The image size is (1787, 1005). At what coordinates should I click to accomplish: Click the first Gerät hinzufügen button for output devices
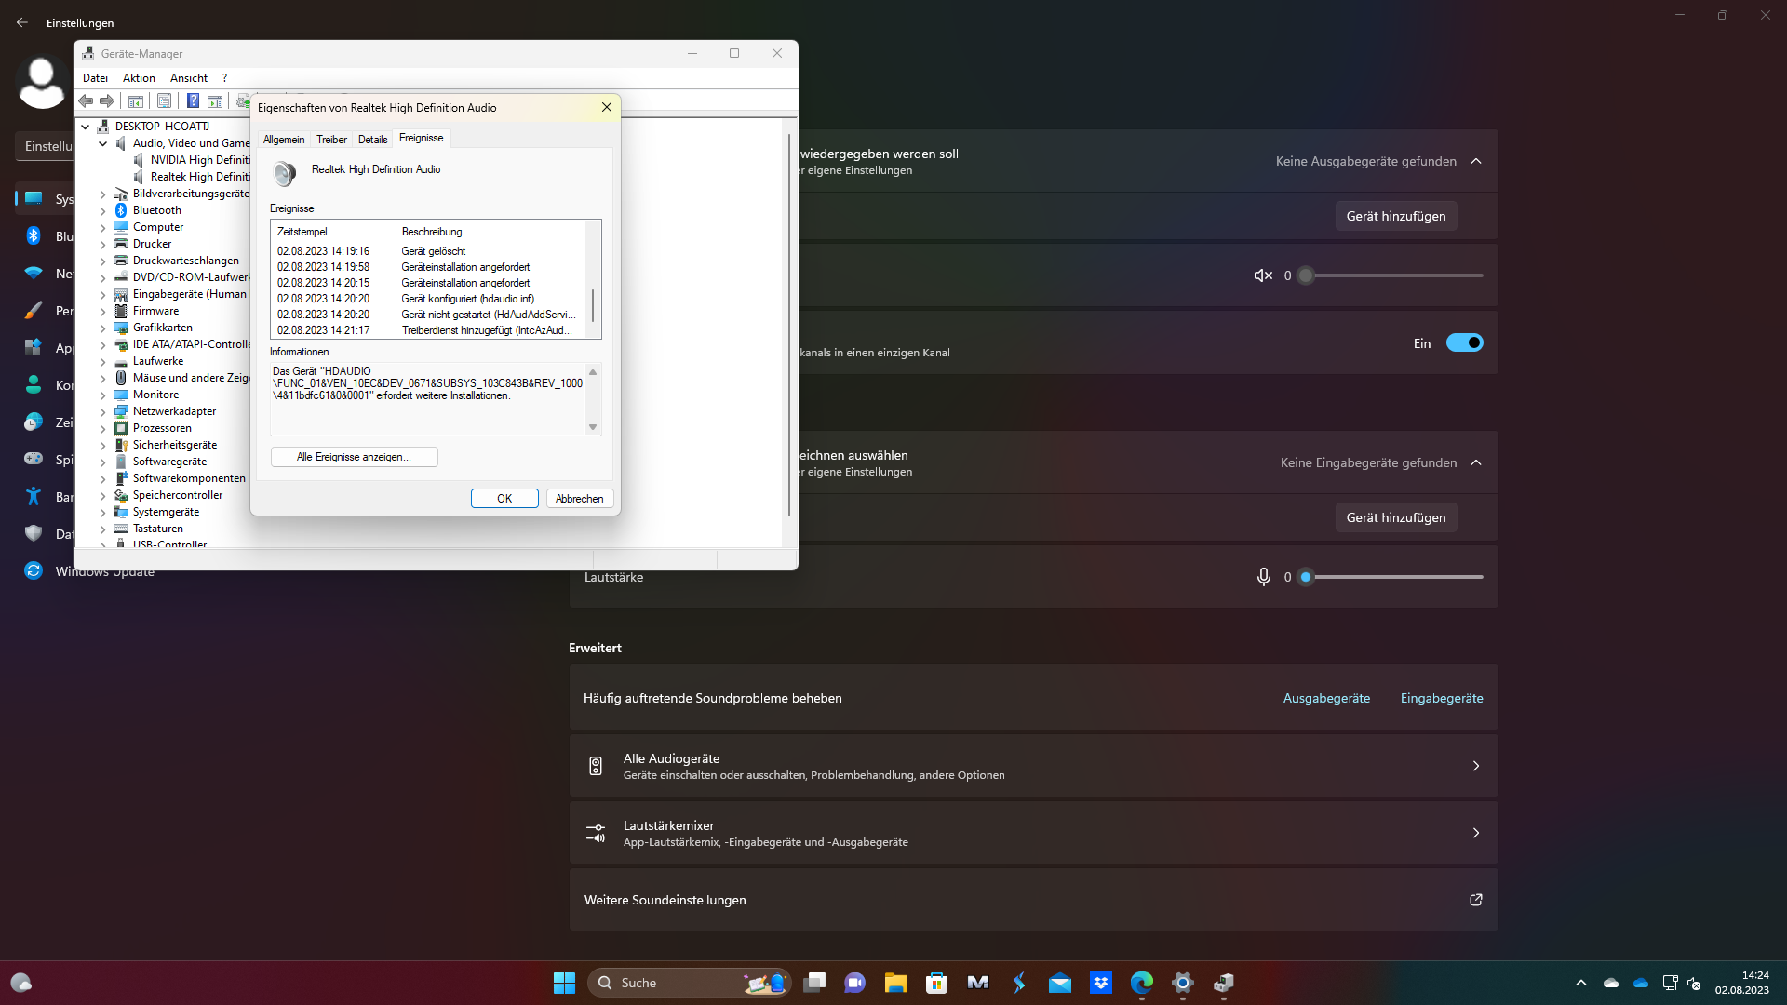[1395, 216]
